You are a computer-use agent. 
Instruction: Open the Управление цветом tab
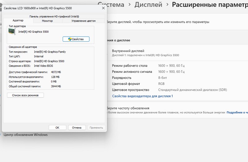83,21
